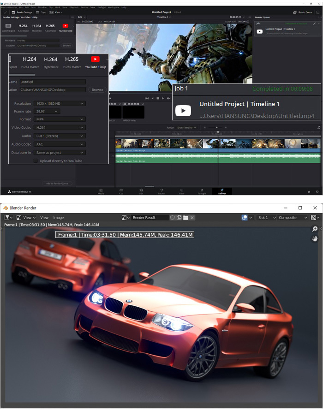Switch to the Media page tab
323x410 pixels.
[x=101, y=191]
